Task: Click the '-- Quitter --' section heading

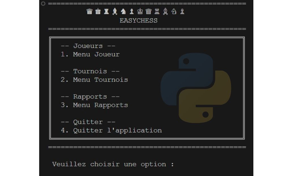Action: tap(88, 122)
